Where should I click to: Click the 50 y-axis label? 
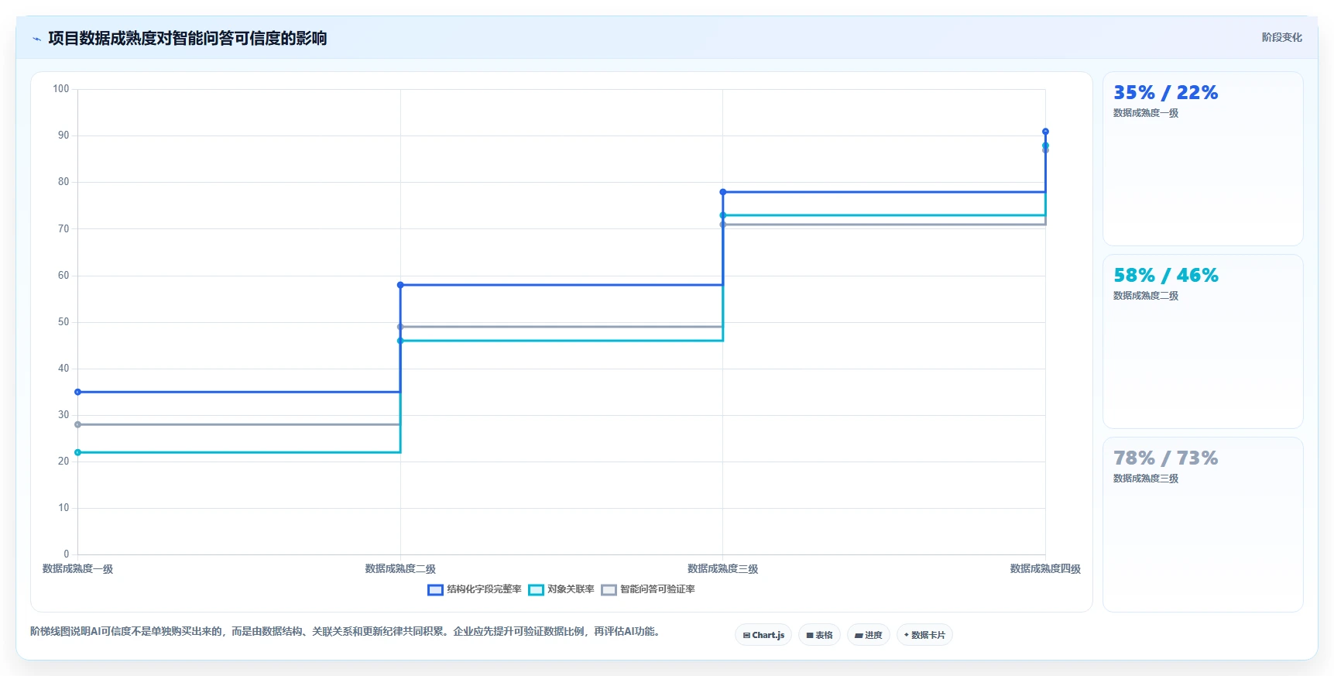pyautogui.click(x=63, y=322)
